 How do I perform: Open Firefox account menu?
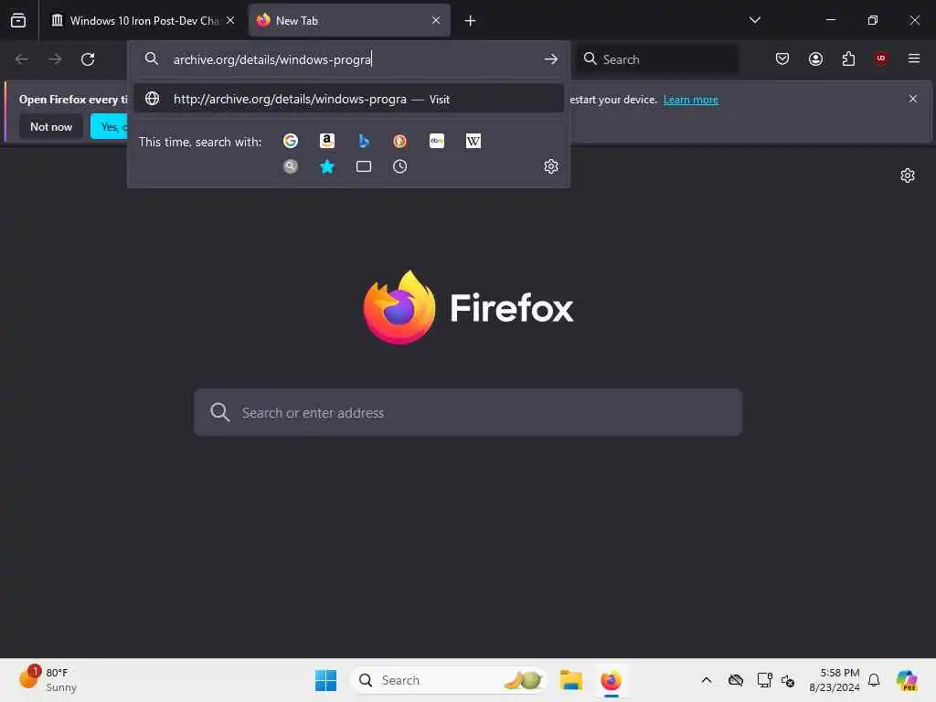[815, 58]
